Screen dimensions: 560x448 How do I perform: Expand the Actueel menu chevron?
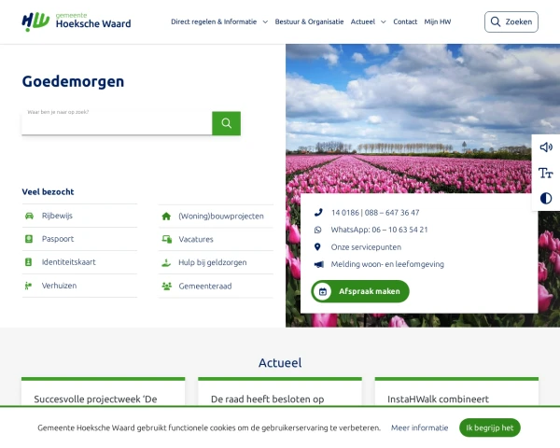click(x=384, y=21)
